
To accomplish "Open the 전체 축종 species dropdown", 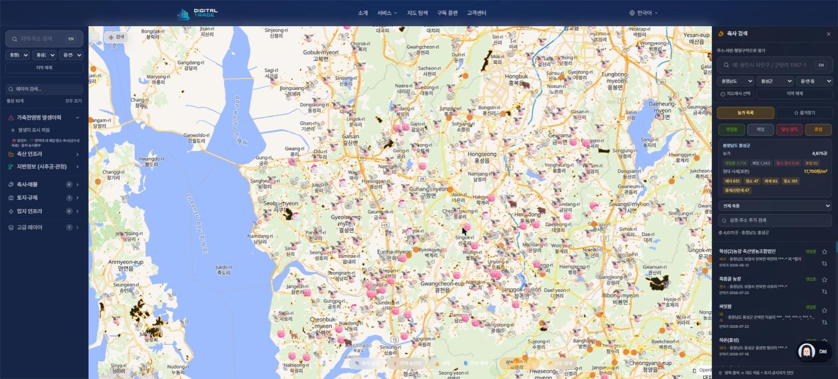I will [775, 206].
